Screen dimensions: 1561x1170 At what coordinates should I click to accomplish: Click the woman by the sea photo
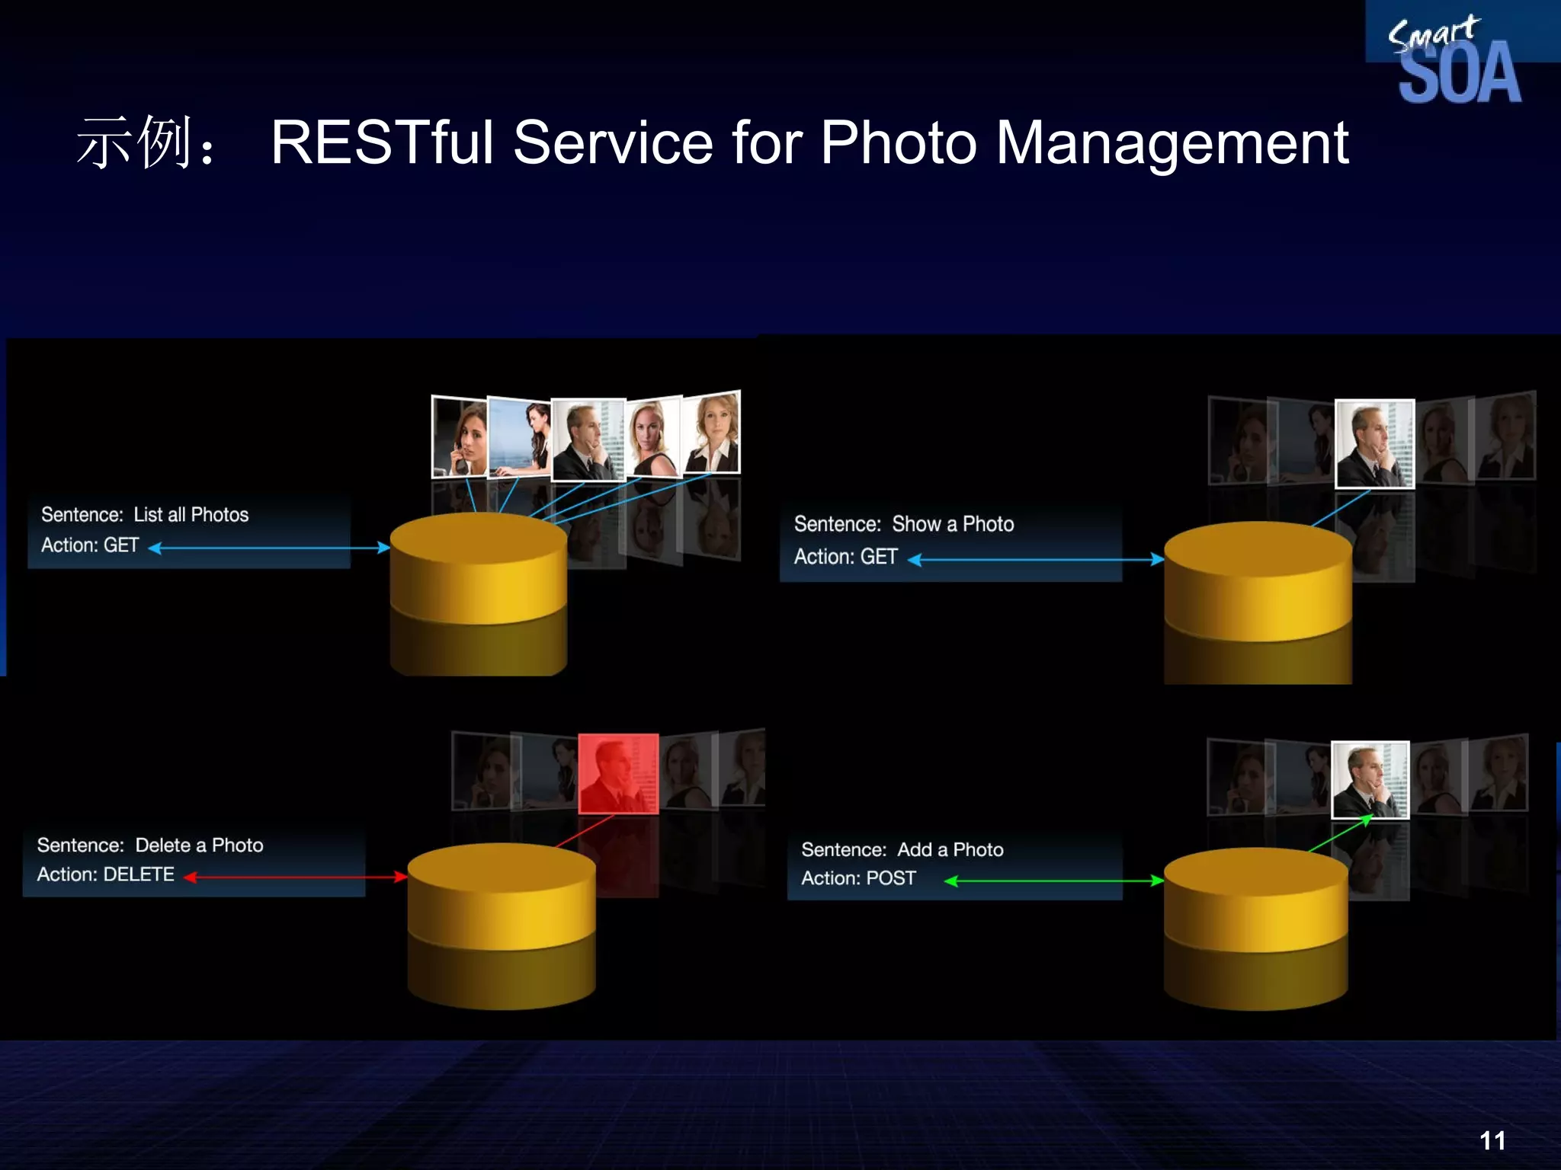(518, 437)
